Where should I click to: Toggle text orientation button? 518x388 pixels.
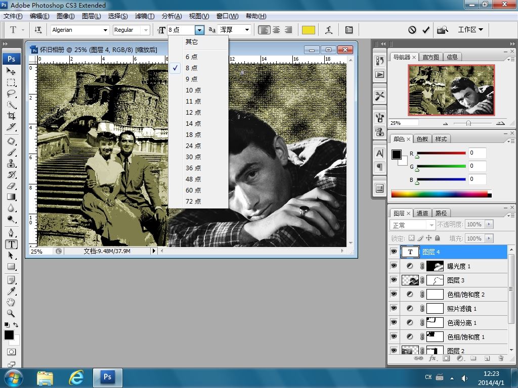tap(38, 30)
